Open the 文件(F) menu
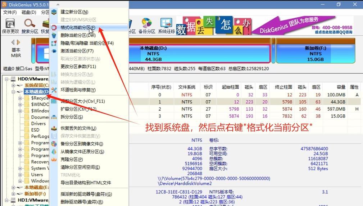 tap(10, 12)
